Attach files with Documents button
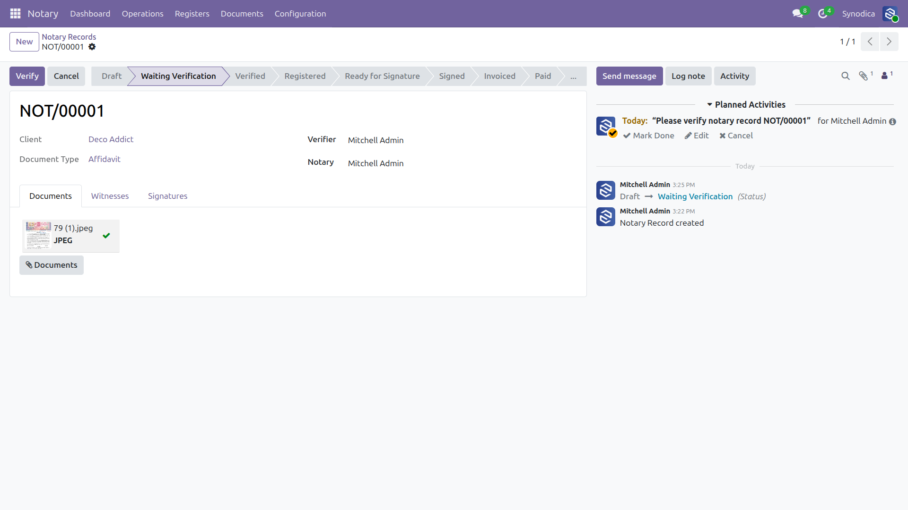The width and height of the screenshot is (908, 510). (x=52, y=265)
